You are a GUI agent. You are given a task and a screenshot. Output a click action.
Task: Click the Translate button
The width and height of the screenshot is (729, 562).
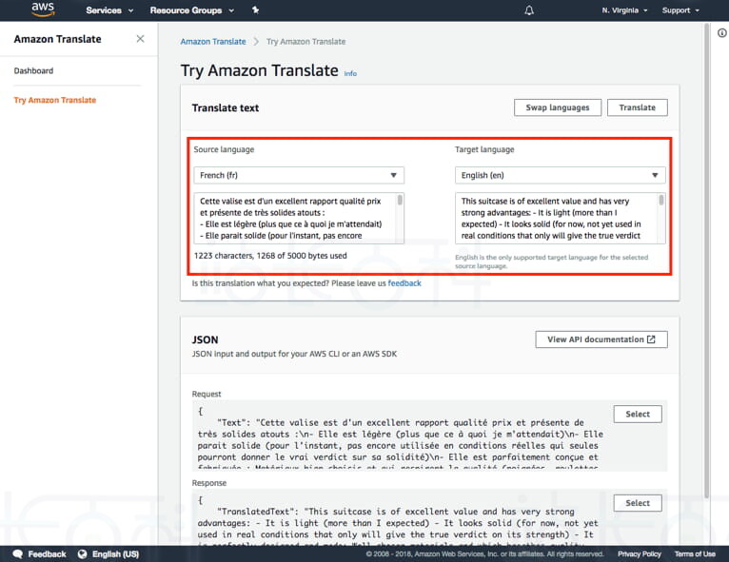click(x=637, y=107)
